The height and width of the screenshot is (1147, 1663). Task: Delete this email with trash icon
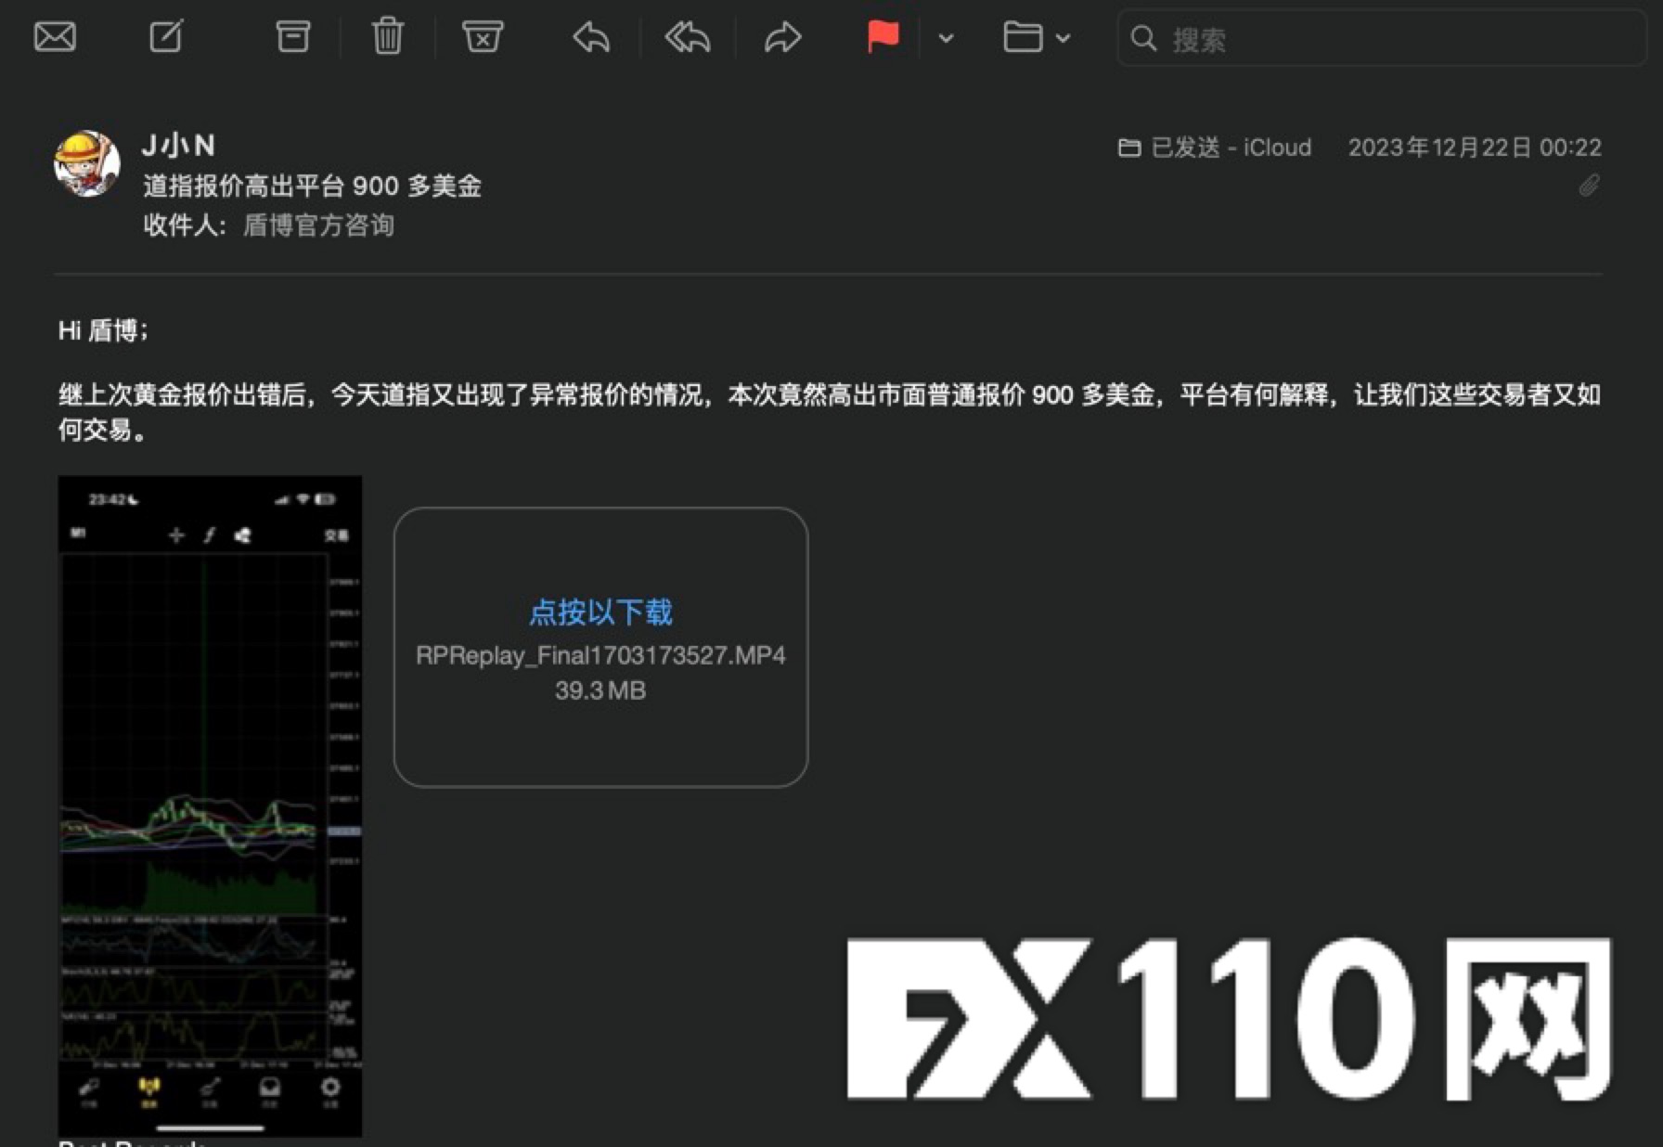[387, 37]
